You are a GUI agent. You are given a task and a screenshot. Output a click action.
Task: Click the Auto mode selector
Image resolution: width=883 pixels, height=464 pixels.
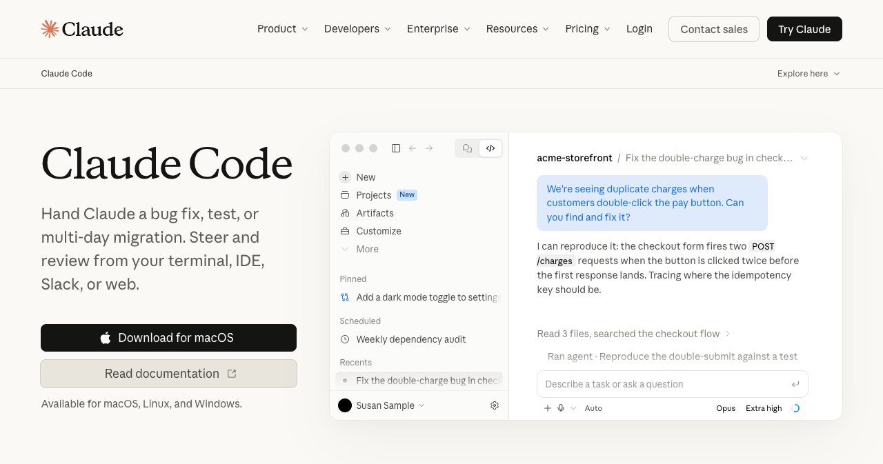click(x=593, y=408)
